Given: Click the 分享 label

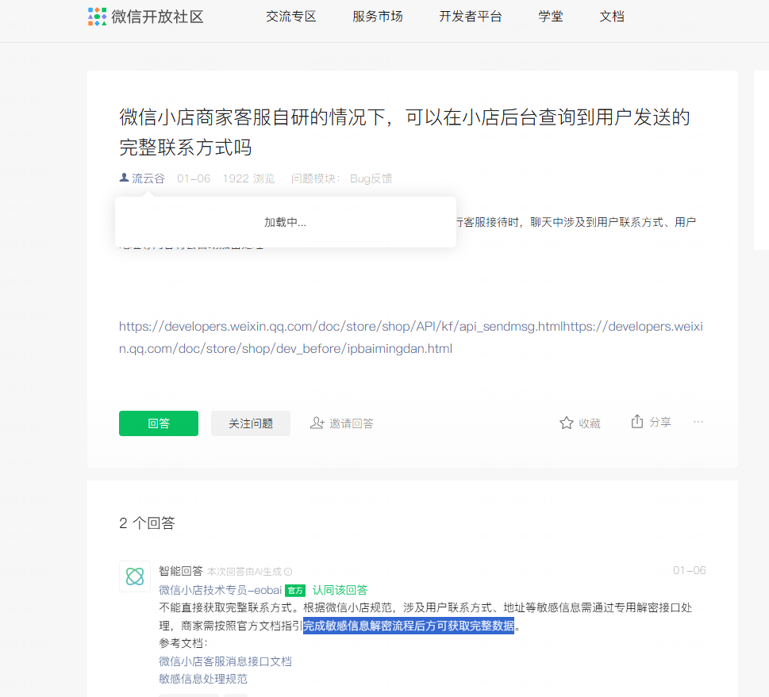Looking at the screenshot, I should pos(660,422).
